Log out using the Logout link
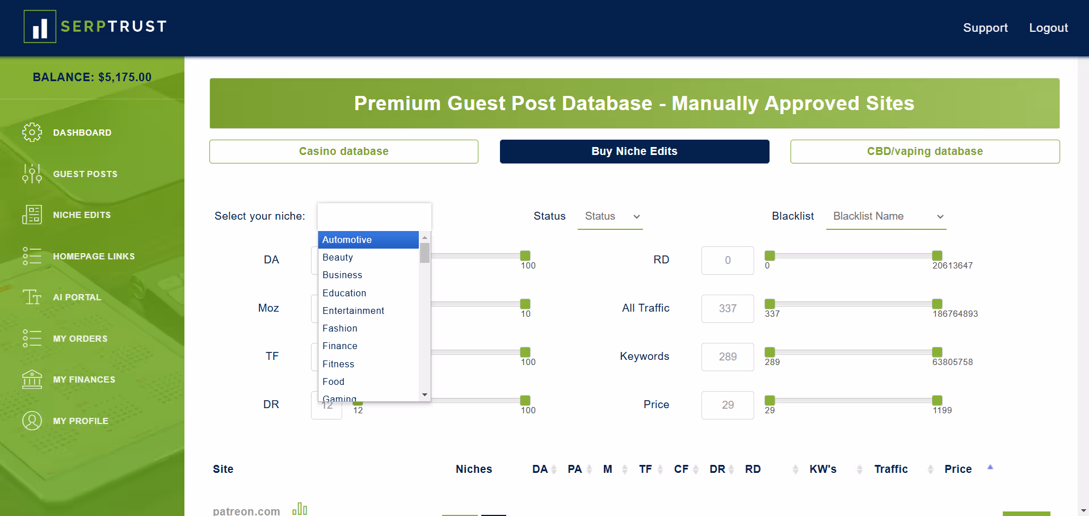1089x516 pixels. point(1048,28)
